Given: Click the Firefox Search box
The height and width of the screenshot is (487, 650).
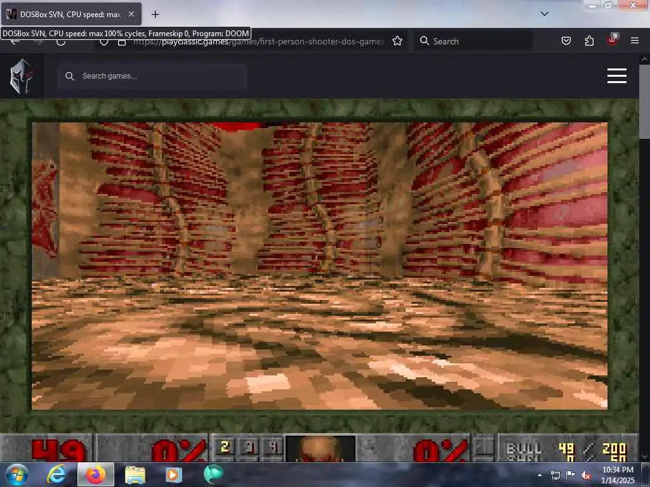Looking at the screenshot, I should [x=474, y=41].
